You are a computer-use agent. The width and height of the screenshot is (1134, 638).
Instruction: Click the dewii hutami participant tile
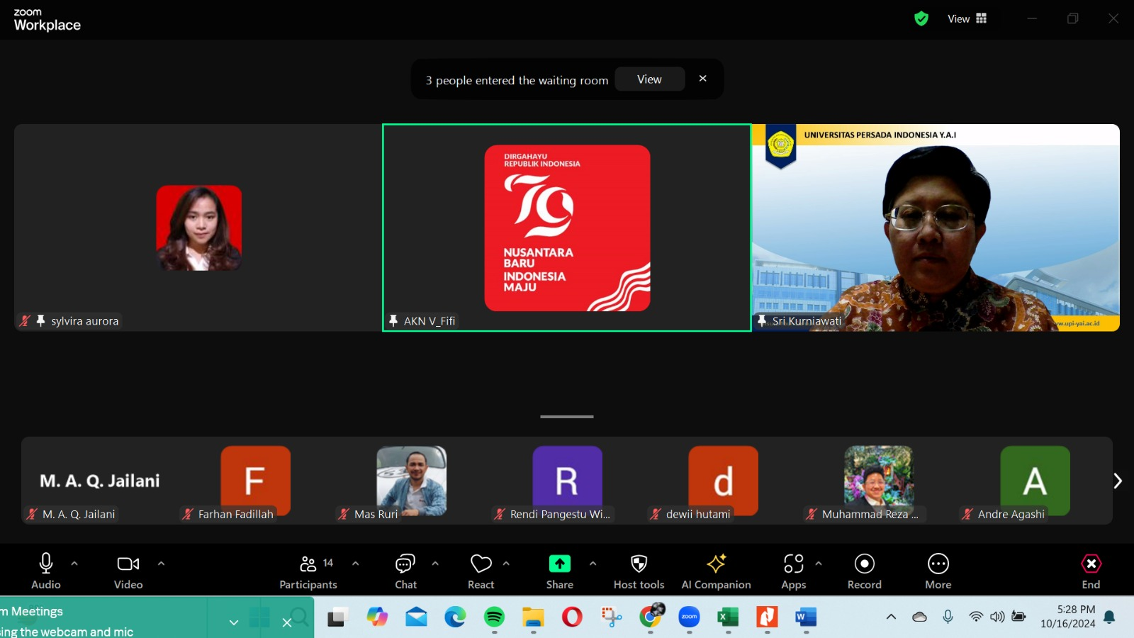click(x=723, y=481)
